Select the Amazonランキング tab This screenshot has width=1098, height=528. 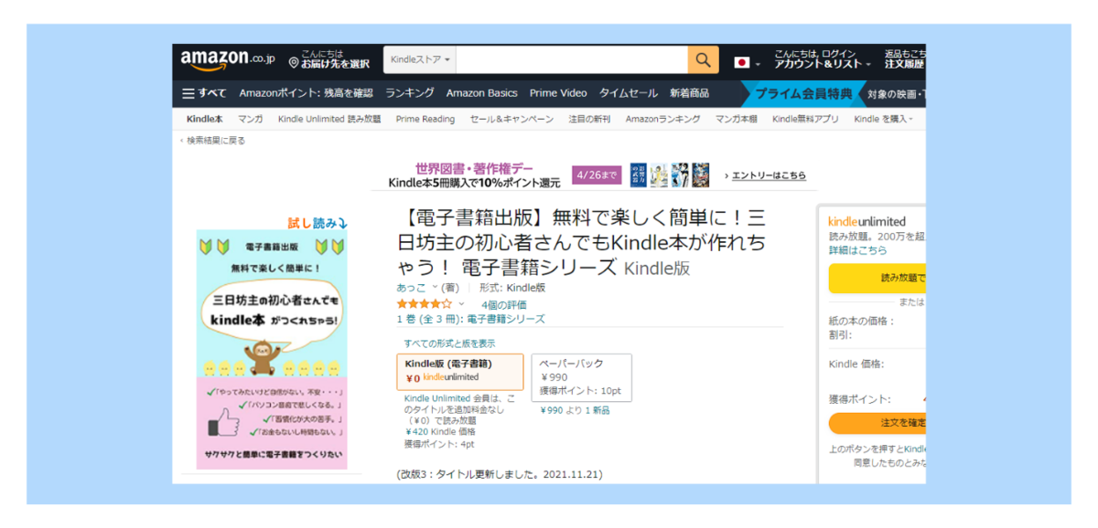click(x=662, y=119)
